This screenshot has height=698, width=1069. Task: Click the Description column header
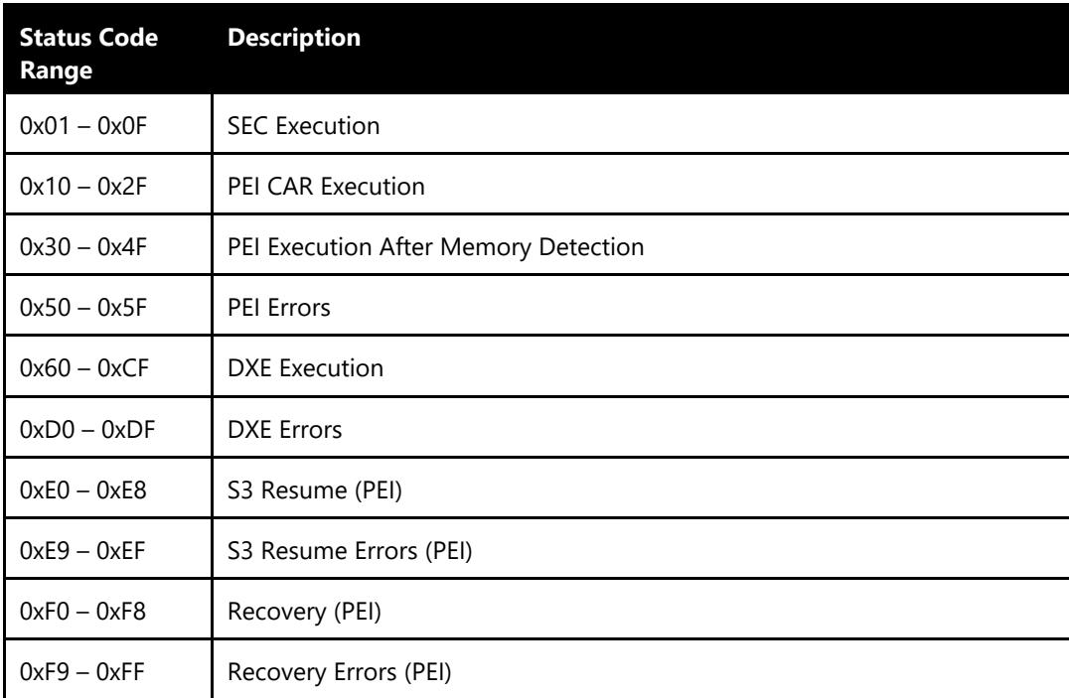coord(294,38)
